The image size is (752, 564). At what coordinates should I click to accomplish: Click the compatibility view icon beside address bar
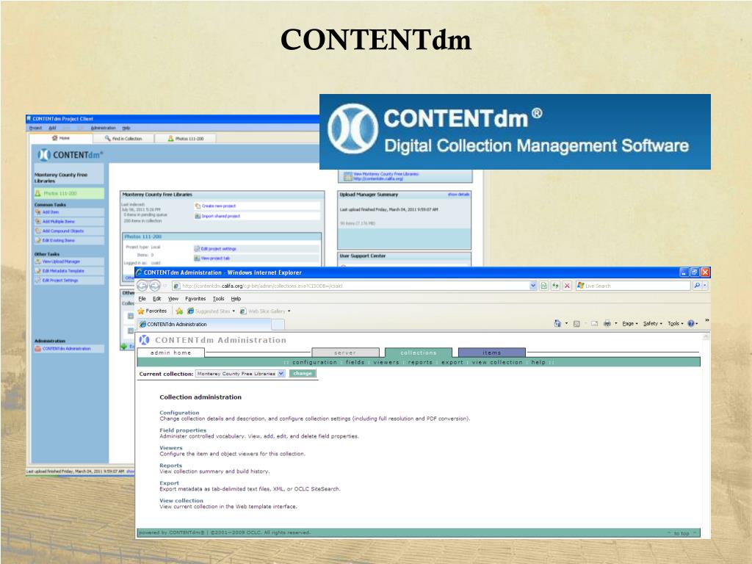544,286
